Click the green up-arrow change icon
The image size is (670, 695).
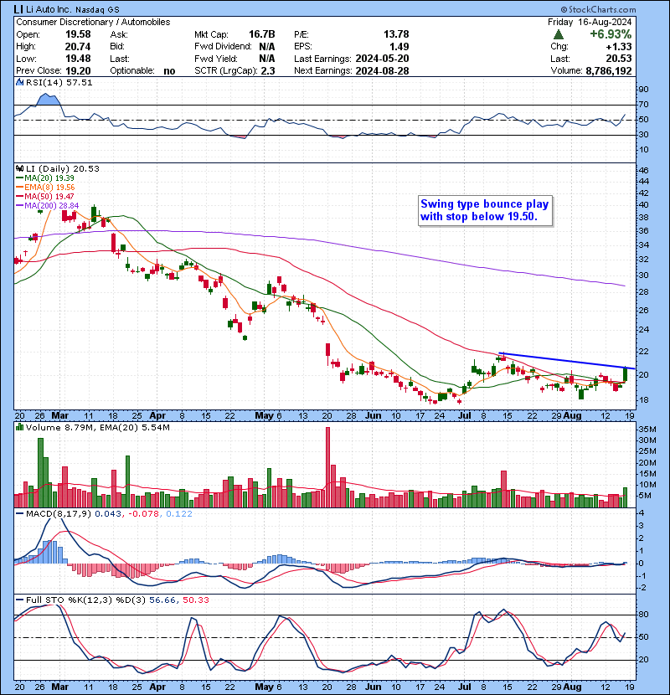click(559, 34)
